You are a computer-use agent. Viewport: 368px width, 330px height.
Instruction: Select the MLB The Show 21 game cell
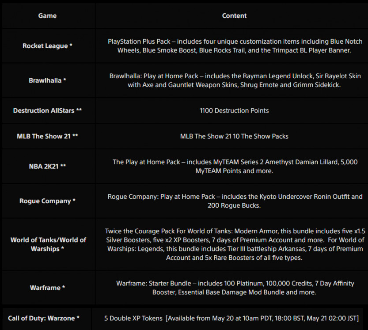(x=47, y=136)
